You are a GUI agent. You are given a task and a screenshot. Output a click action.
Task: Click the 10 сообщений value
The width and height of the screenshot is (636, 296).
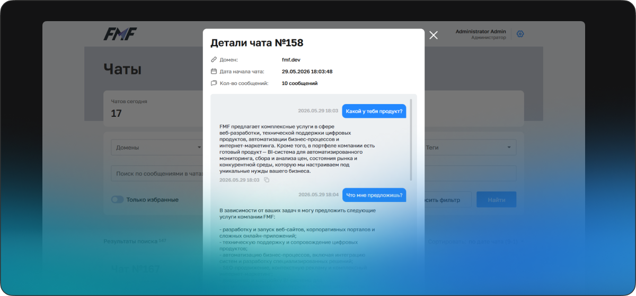299,83
